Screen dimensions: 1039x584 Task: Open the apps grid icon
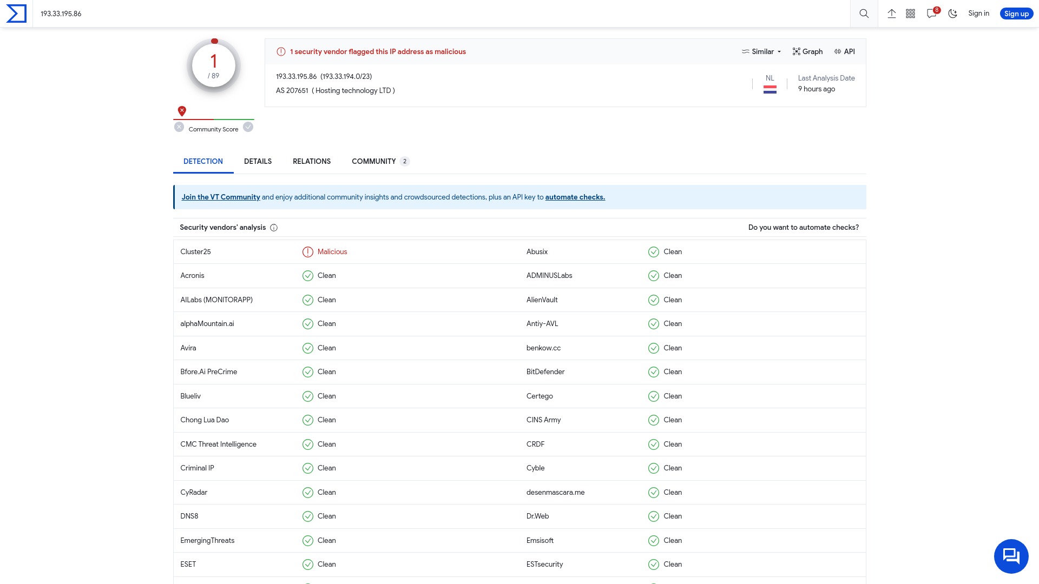911,14
